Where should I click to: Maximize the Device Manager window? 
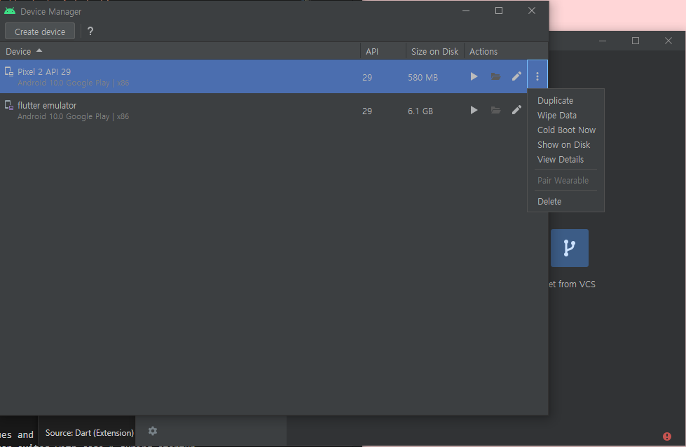pyautogui.click(x=499, y=11)
